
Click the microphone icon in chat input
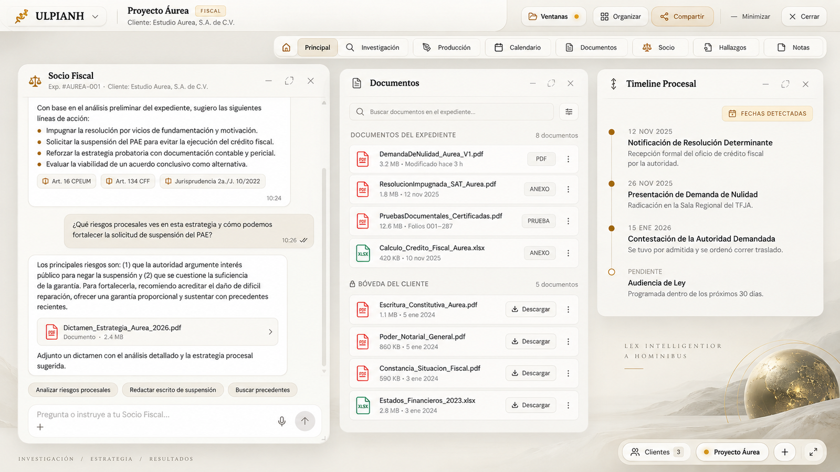tap(282, 421)
